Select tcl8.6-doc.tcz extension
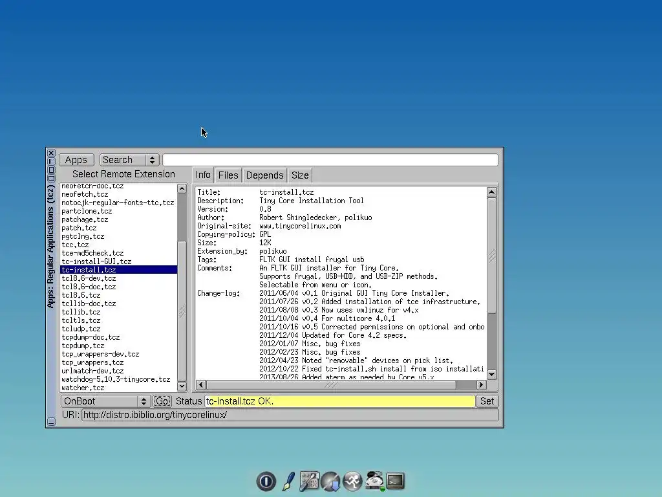The height and width of the screenshot is (497, 662). pos(118,287)
